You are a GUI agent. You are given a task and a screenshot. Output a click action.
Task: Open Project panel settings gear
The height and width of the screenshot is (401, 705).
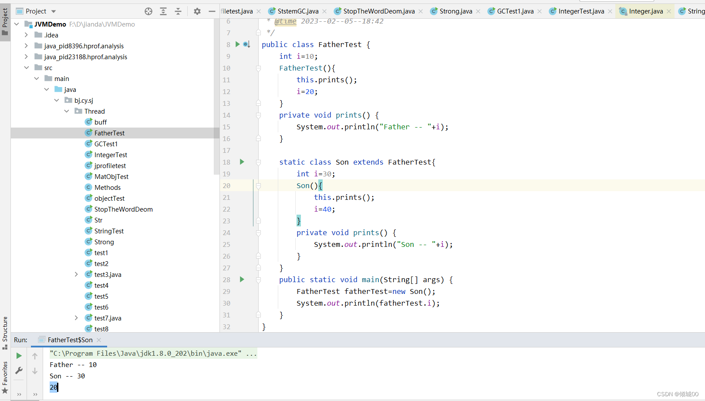click(197, 11)
